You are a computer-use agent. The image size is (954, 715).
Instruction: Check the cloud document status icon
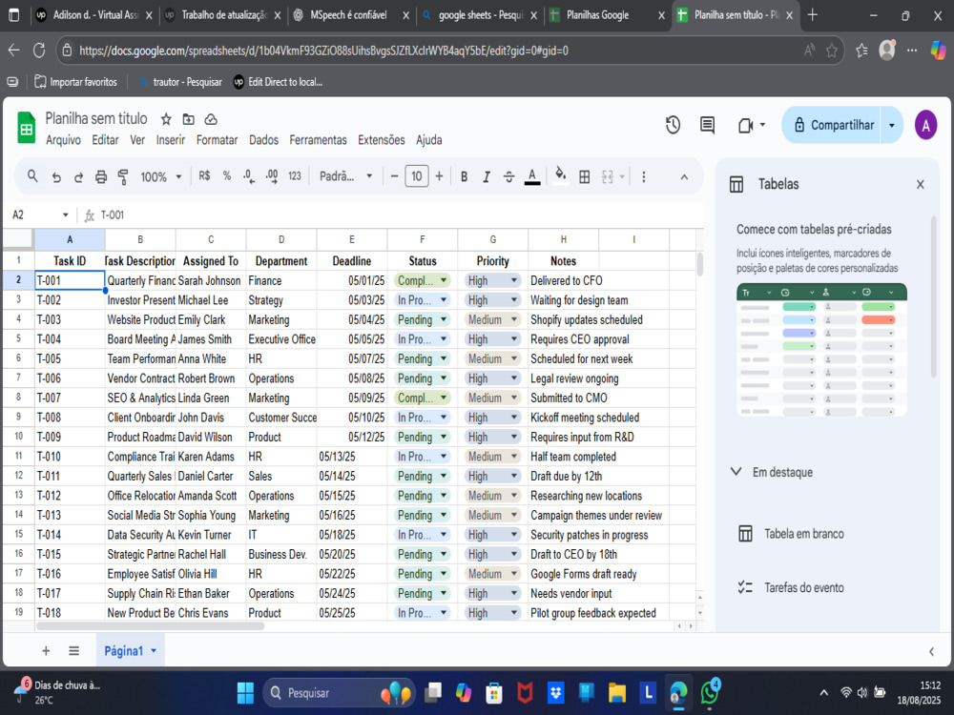tap(211, 119)
